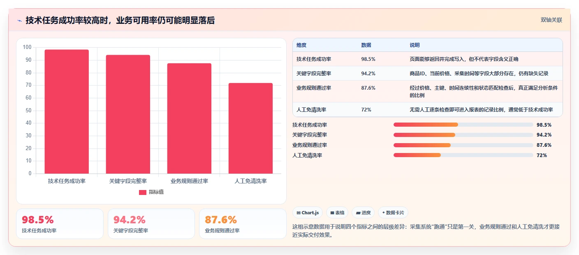Select the 技术任务成功率 bar in the chart
Image resolution: width=579 pixels, height=255 pixels.
click(x=67, y=111)
